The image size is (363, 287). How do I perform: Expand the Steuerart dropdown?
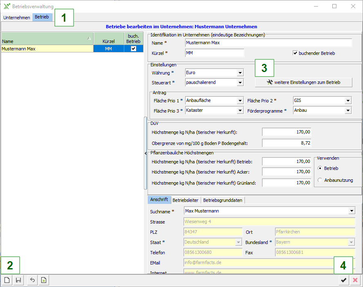pyautogui.click(x=240, y=83)
